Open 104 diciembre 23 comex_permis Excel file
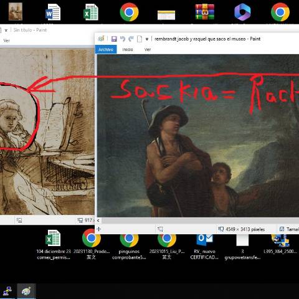299x299 pixels. 54,245
